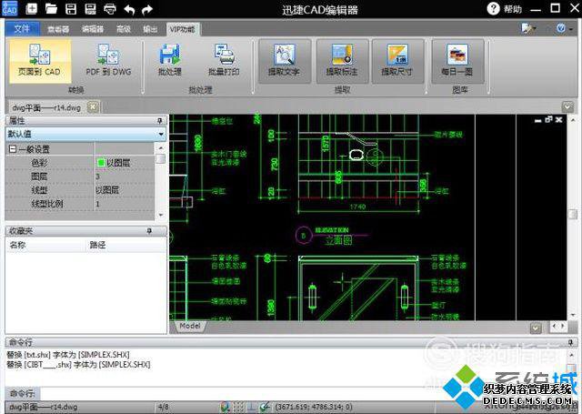Screen dimensions: 582x414
Task: Click the 提取标注 extract annotation tool
Action: tap(342, 61)
